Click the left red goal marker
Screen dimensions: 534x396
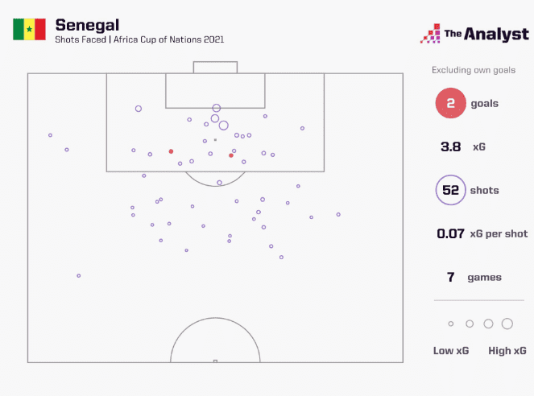pyautogui.click(x=171, y=151)
